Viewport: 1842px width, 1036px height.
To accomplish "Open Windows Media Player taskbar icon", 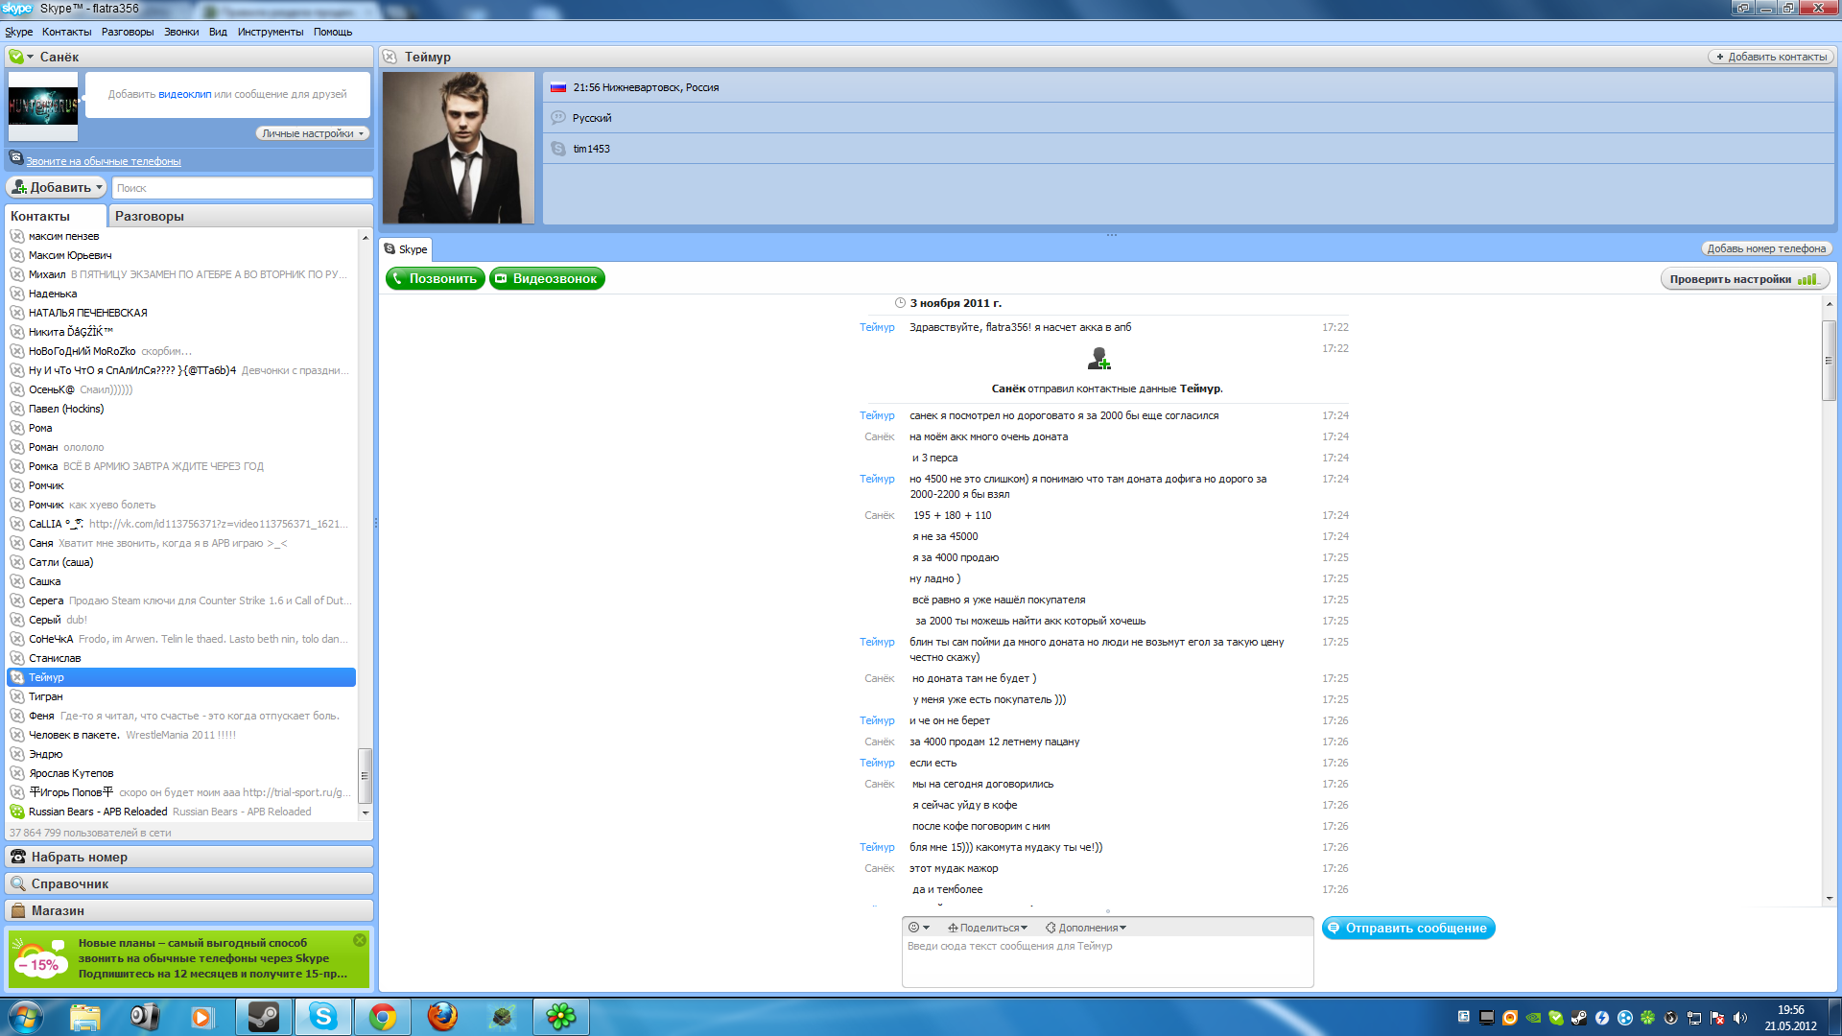I will click(x=202, y=1017).
